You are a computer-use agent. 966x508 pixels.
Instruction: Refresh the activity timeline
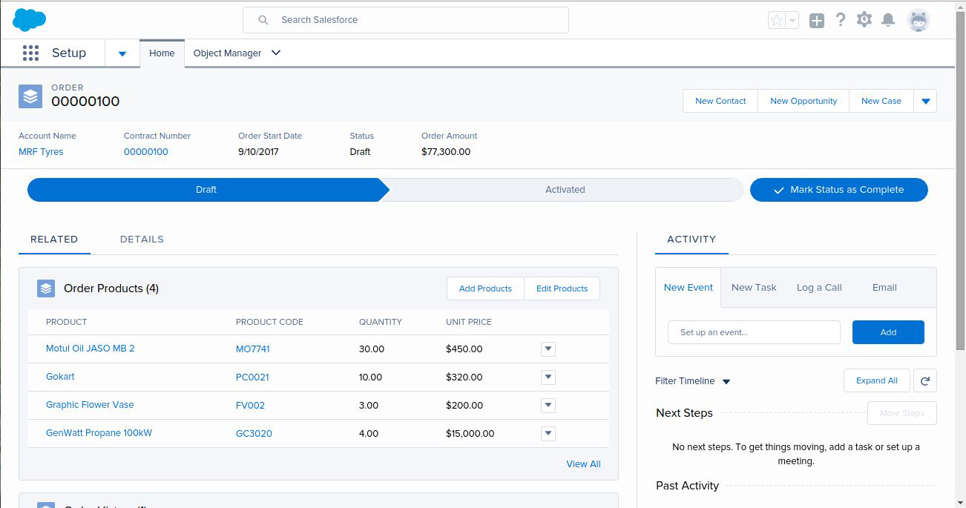click(925, 380)
